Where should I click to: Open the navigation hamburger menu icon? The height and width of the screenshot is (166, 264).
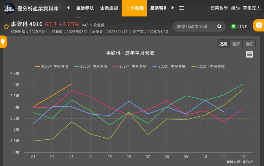pyautogui.click(x=181, y=8)
